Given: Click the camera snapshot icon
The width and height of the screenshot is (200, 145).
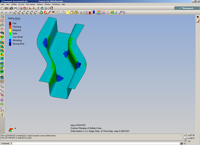Looking at the screenshot, I should coord(11,8).
